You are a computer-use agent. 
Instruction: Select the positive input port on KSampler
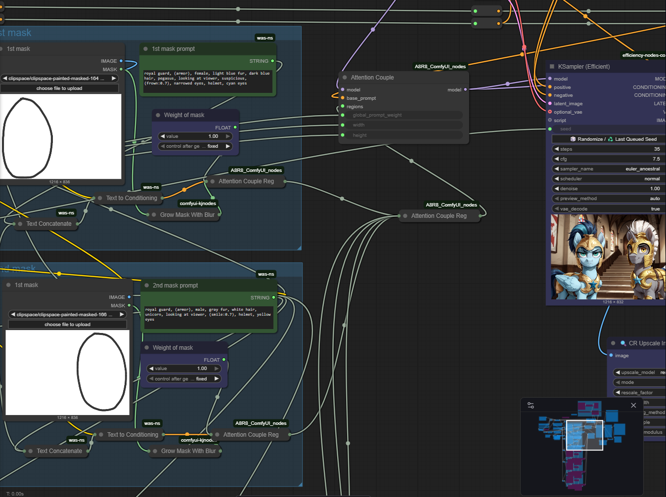click(550, 87)
